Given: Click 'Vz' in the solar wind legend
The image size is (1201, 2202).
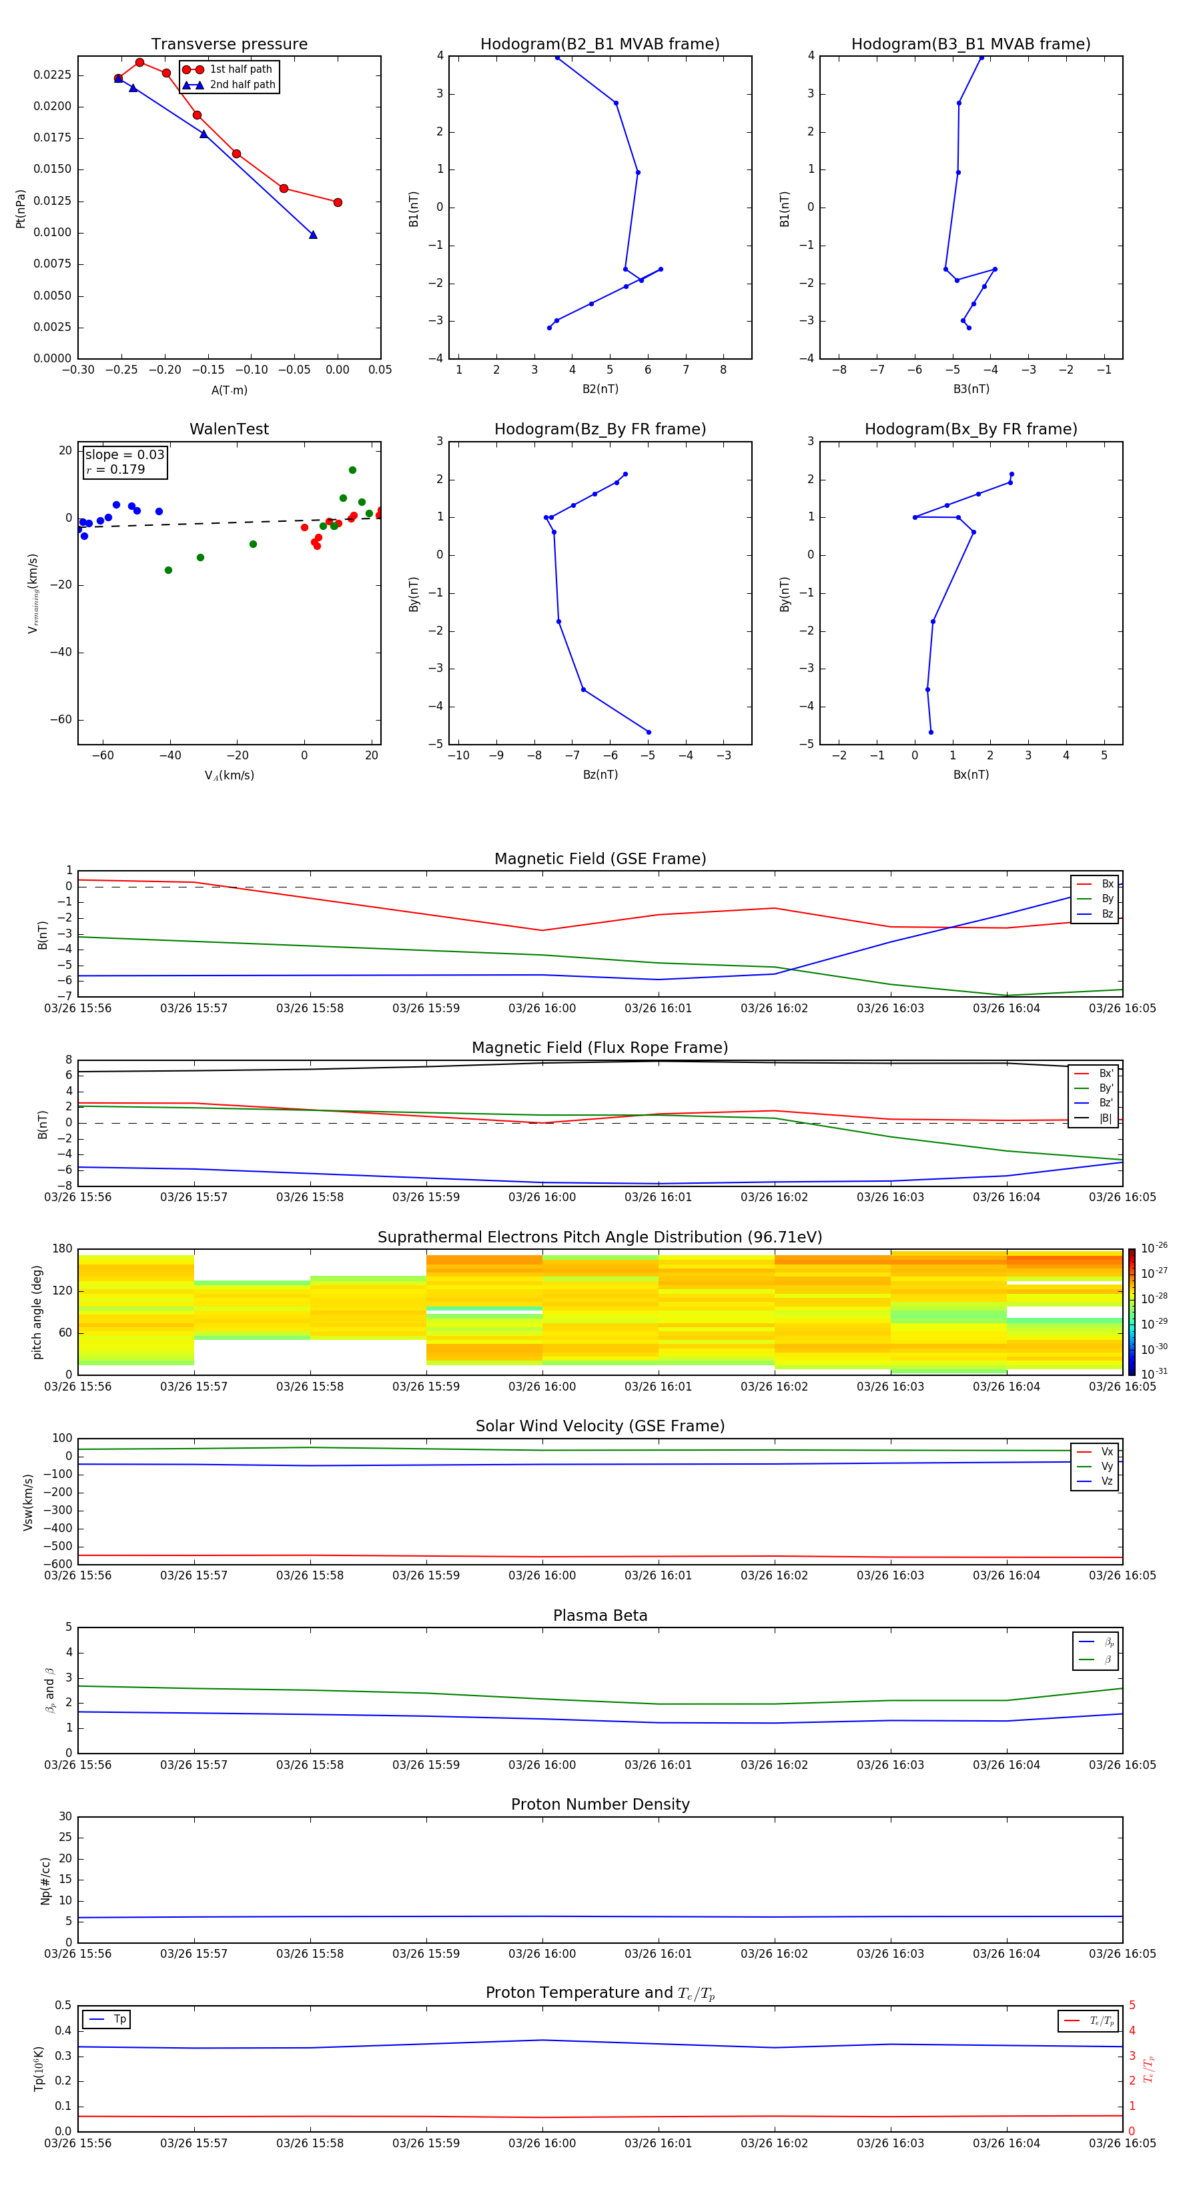Looking at the screenshot, I should coord(1096,1481).
